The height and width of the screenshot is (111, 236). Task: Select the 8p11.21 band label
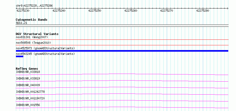(x=21, y=23)
